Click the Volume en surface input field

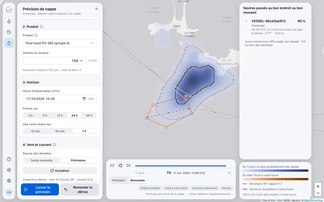[54, 61]
